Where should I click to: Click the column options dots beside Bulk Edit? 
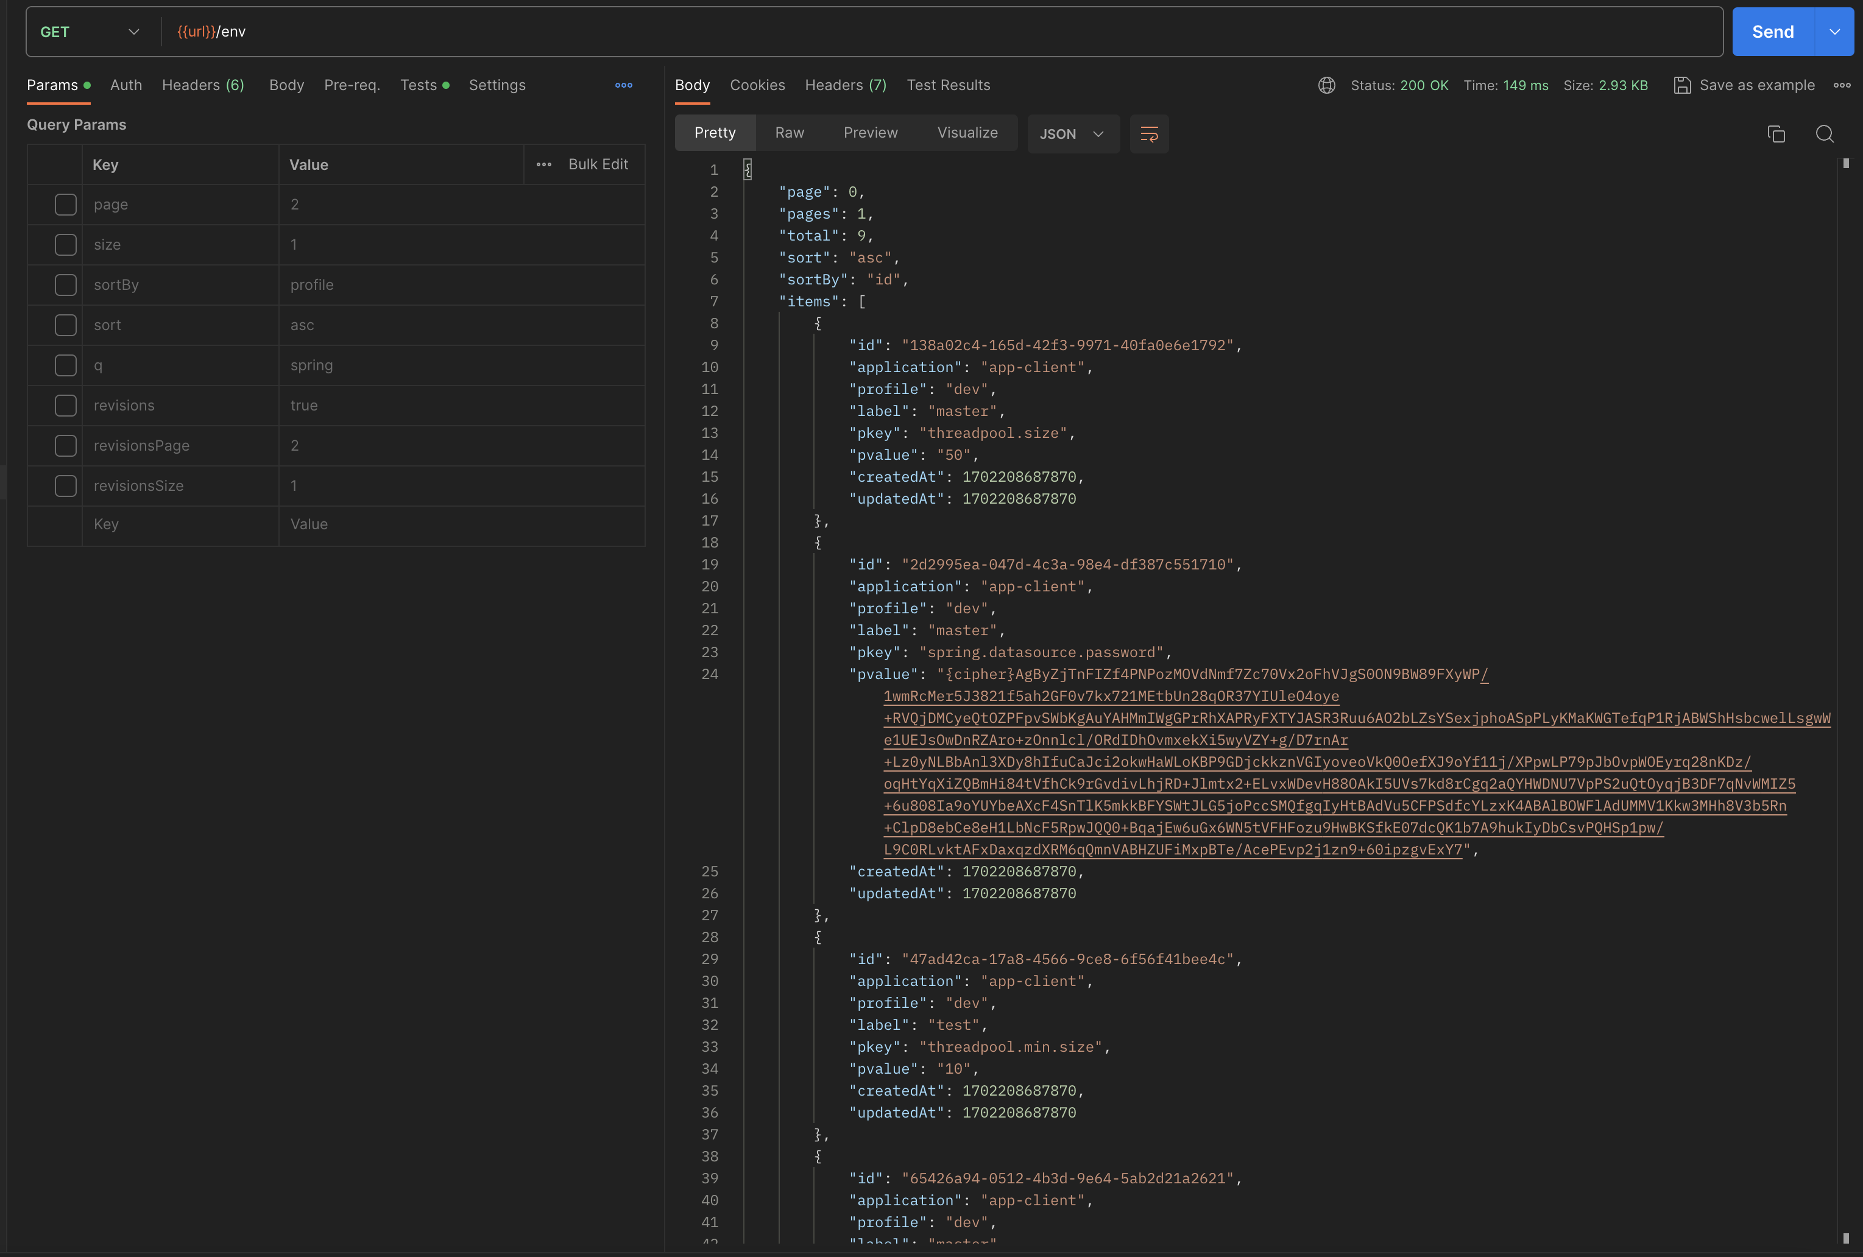click(543, 164)
